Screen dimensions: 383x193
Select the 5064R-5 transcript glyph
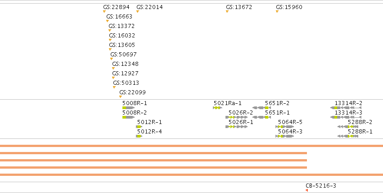285,127
